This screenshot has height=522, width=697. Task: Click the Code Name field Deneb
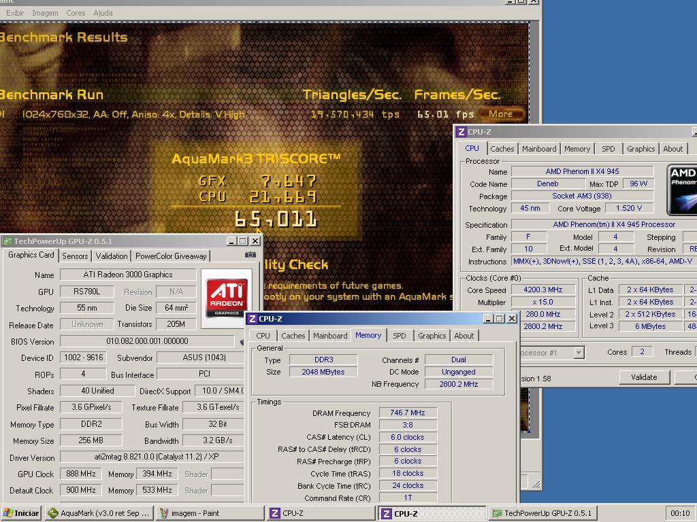coord(547,184)
